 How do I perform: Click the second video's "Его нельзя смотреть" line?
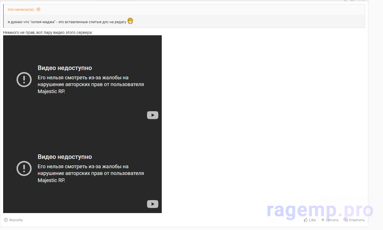[83, 167]
